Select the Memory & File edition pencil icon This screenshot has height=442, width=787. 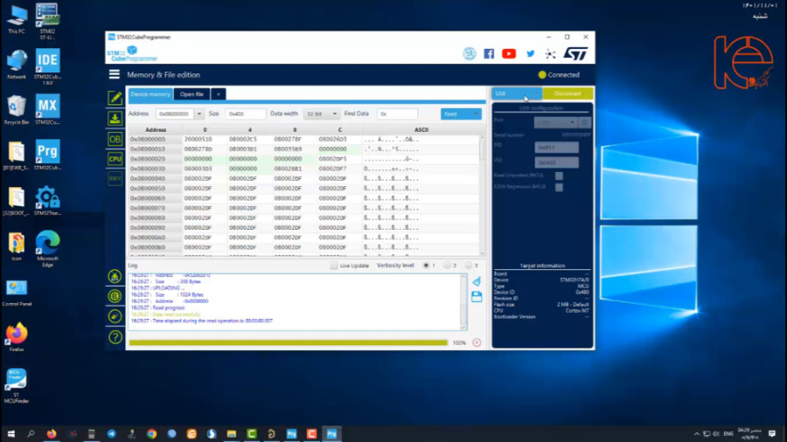115,98
